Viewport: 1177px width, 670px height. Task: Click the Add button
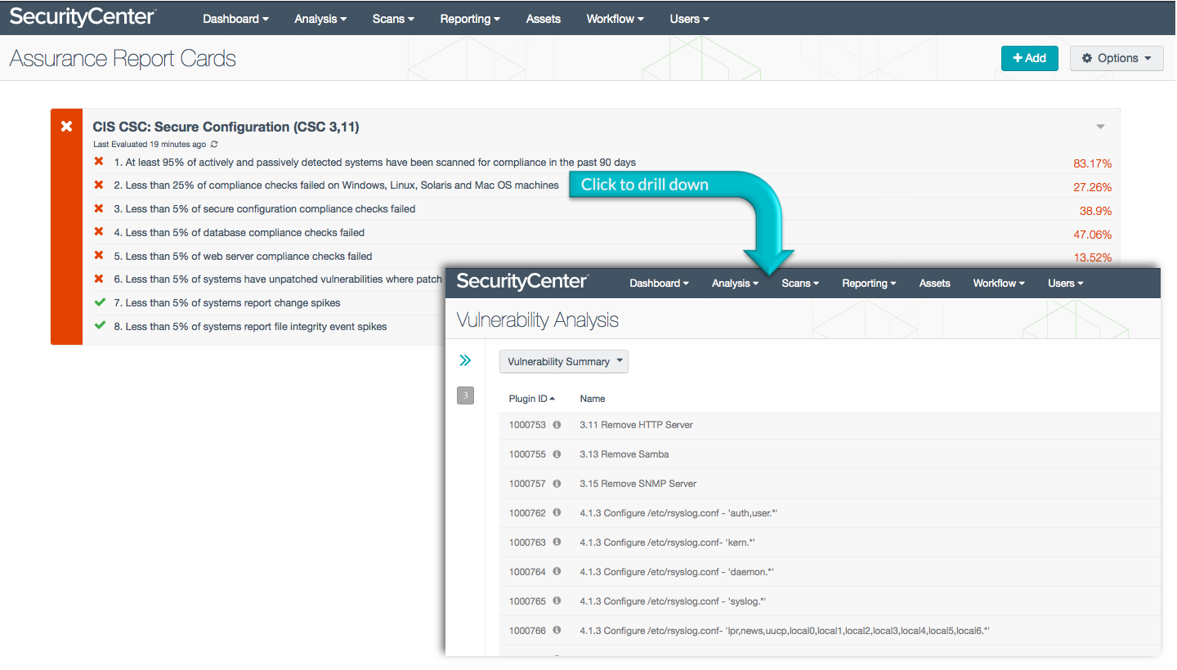click(1029, 58)
